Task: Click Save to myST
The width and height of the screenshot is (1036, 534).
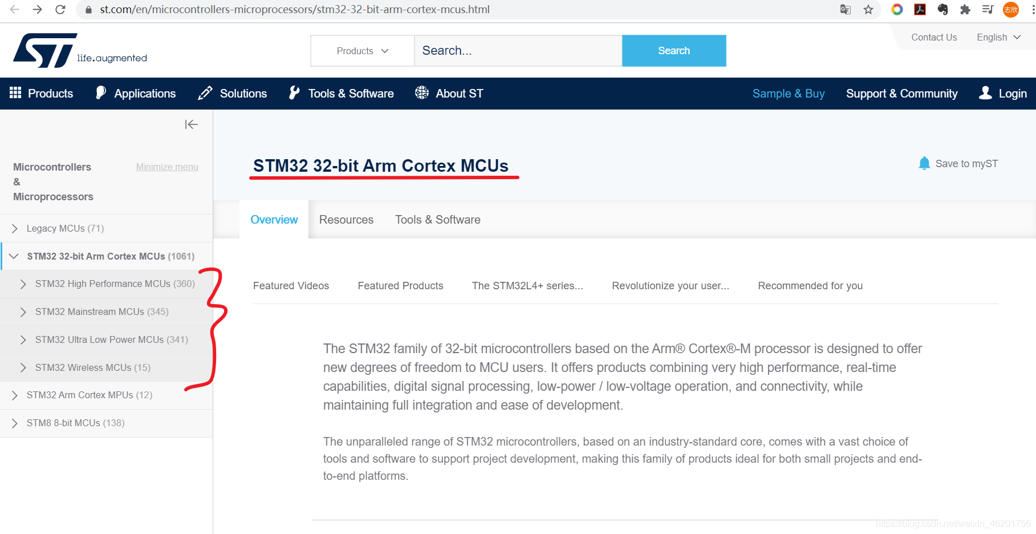Action: 966,164
